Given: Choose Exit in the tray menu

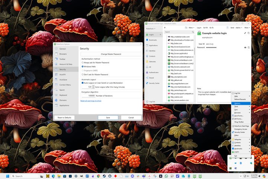Looking at the screenshot, I should pos(241,156).
